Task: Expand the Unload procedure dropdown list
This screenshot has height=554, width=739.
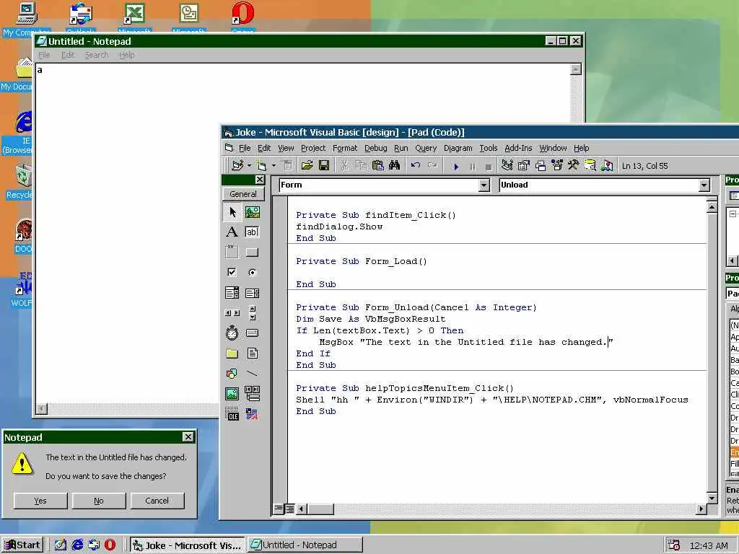Action: [704, 185]
